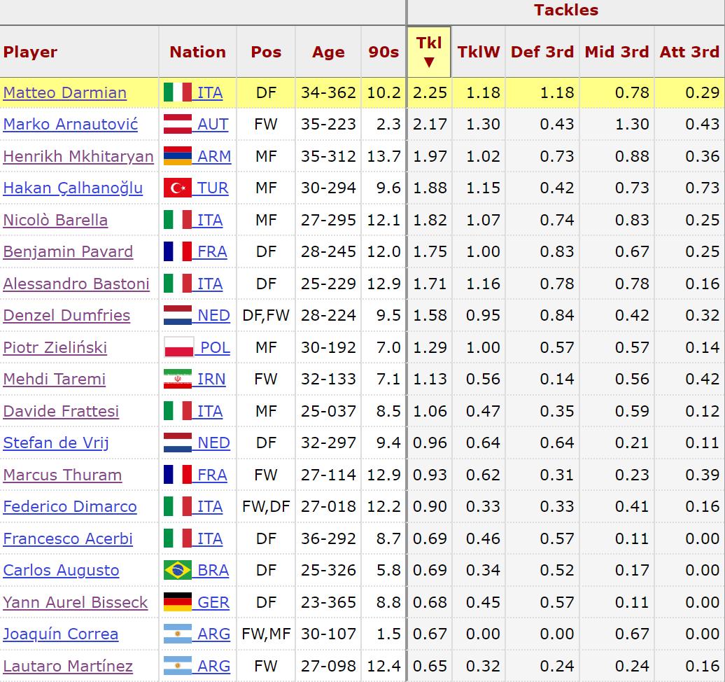Sort by Def 3rd column header
Screen dimensions: 725x682
point(542,52)
